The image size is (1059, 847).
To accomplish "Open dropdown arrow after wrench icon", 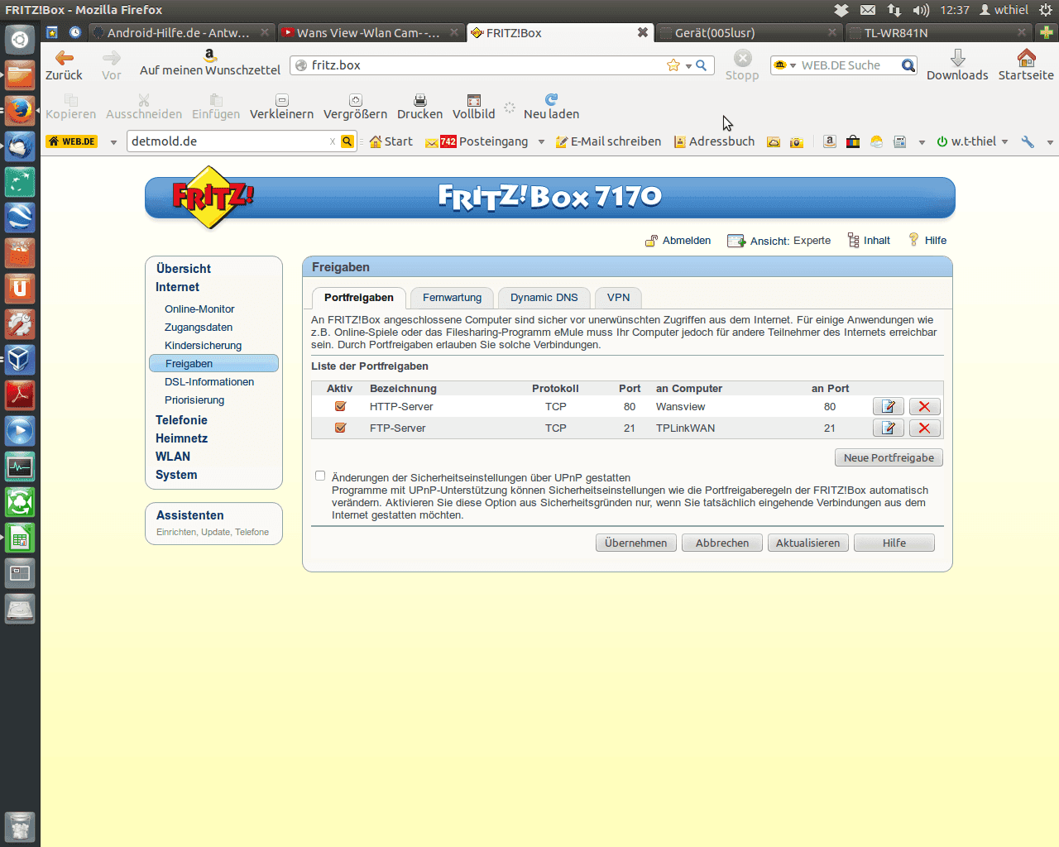I will pyautogui.click(x=1049, y=142).
